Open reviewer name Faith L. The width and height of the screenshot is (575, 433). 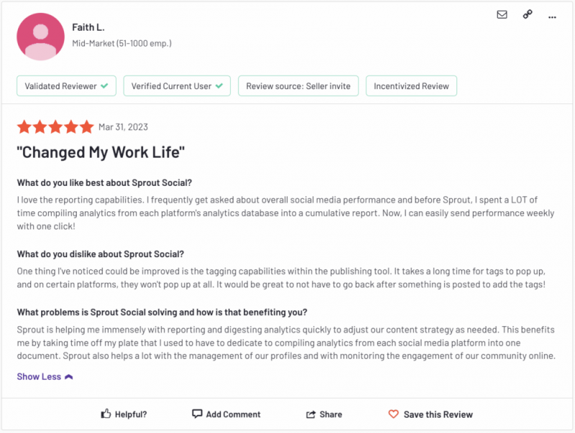pyautogui.click(x=88, y=27)
